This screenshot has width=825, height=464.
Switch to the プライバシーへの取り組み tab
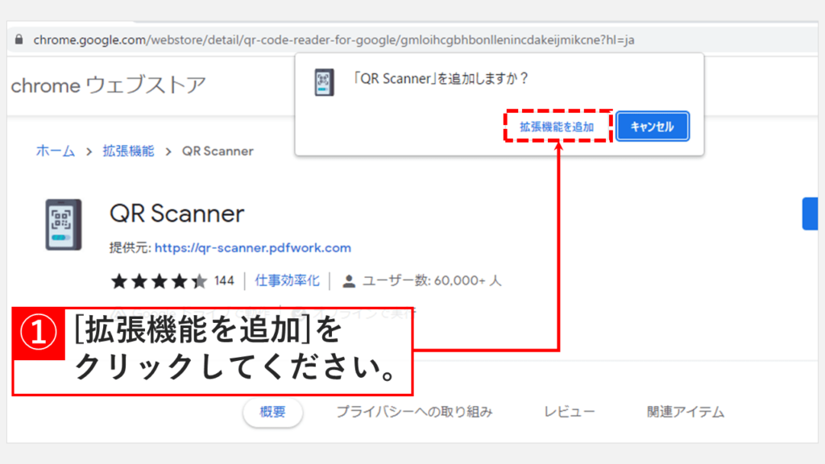[414, 412]
